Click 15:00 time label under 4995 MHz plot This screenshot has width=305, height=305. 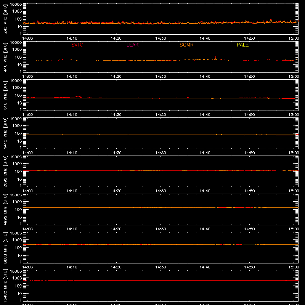point(294,229)
